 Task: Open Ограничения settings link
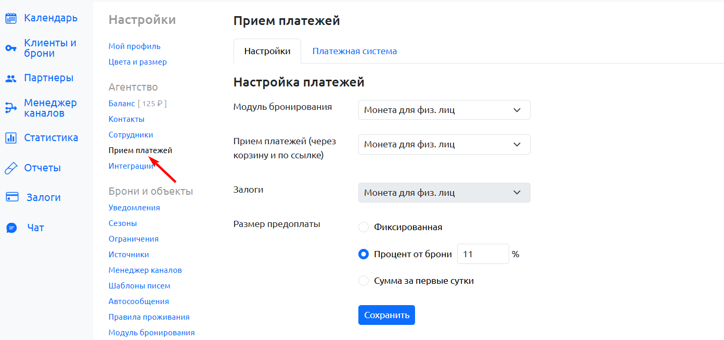pyautogui.click(x=134, y=239)
